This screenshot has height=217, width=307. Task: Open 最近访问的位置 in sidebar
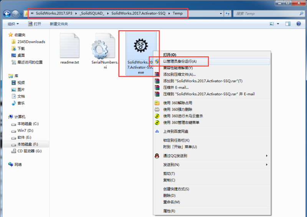[x=27, y=62]
